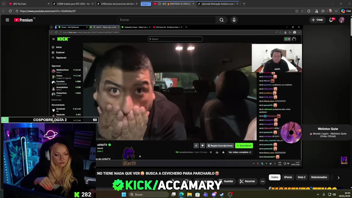
Task: Click the 'Crear' button
Action: (317, 20)
